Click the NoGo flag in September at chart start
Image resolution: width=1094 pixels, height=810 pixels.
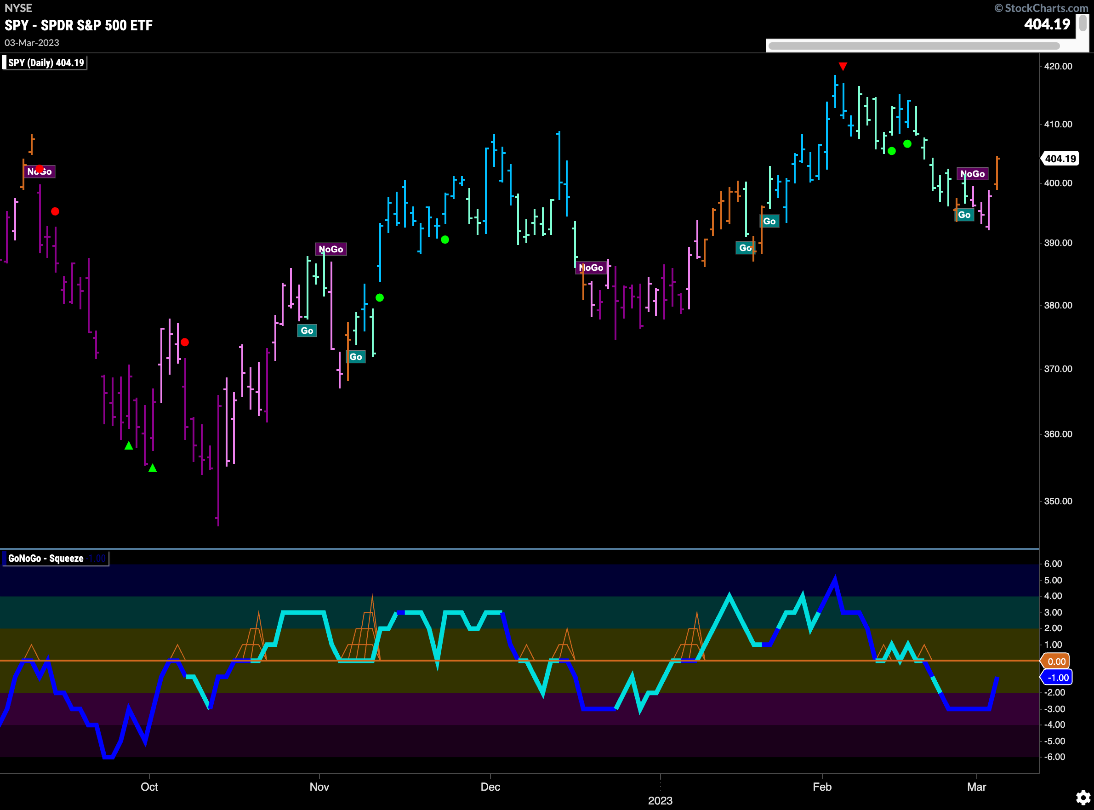(x=39, y=171)
